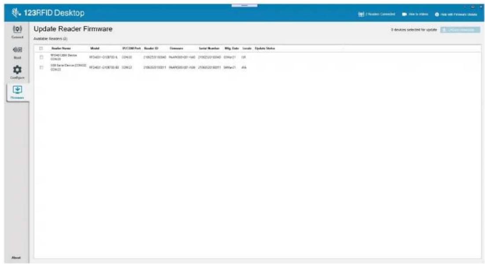Image resolution: width=485 pixels, height=264 pixels.
Task: Click the Update Status column header
Action: [265, 48]
